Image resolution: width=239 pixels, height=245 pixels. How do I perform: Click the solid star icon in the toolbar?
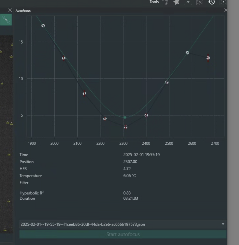(x=176, y=2)
